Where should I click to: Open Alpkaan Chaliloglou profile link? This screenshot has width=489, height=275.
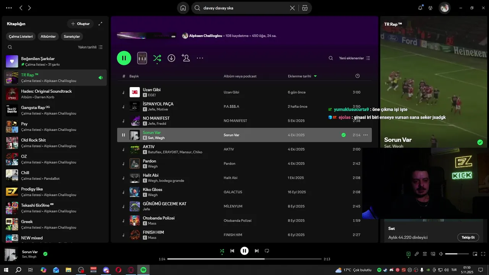pos(206,36)
